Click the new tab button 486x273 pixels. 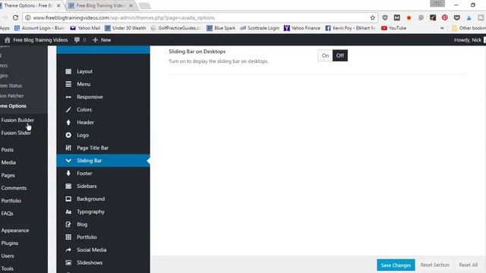pyautogui.click(x=144, y=5)
